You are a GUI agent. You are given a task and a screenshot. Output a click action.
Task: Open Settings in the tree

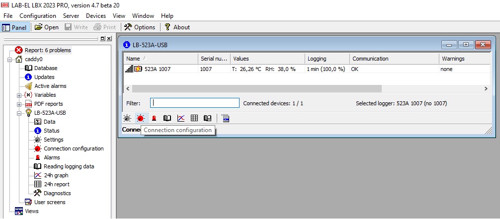(x=54, y=140)
